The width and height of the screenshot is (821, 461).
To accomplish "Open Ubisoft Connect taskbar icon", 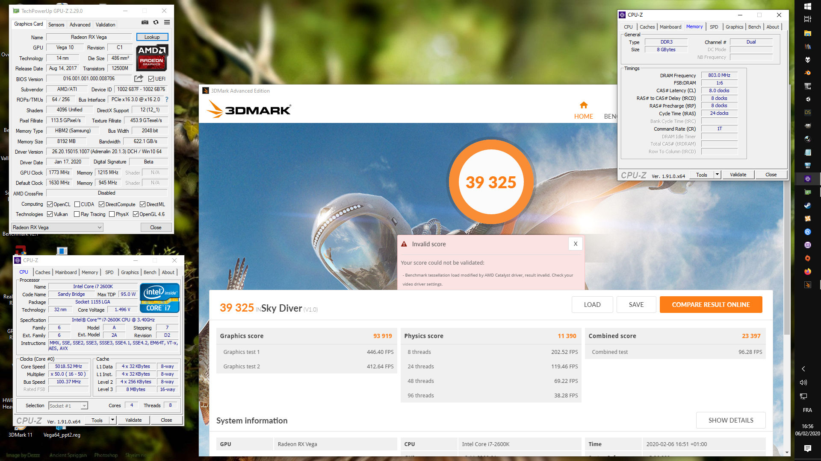I will pos(807,232).
